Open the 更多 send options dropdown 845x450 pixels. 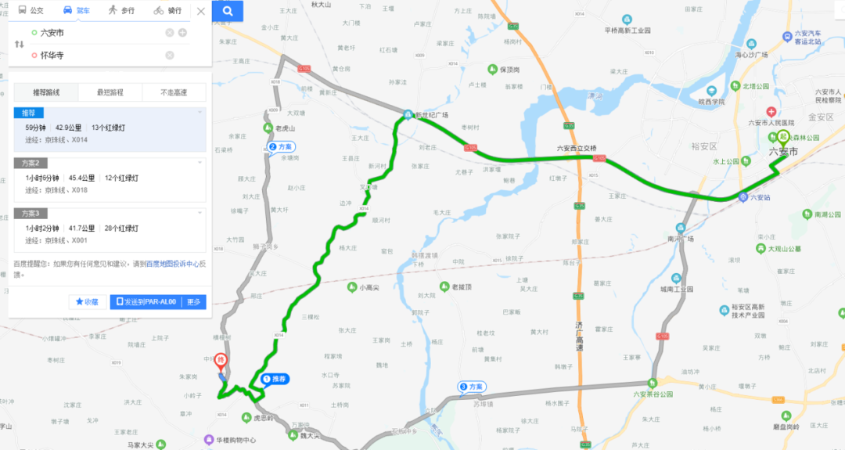(193, 302)
